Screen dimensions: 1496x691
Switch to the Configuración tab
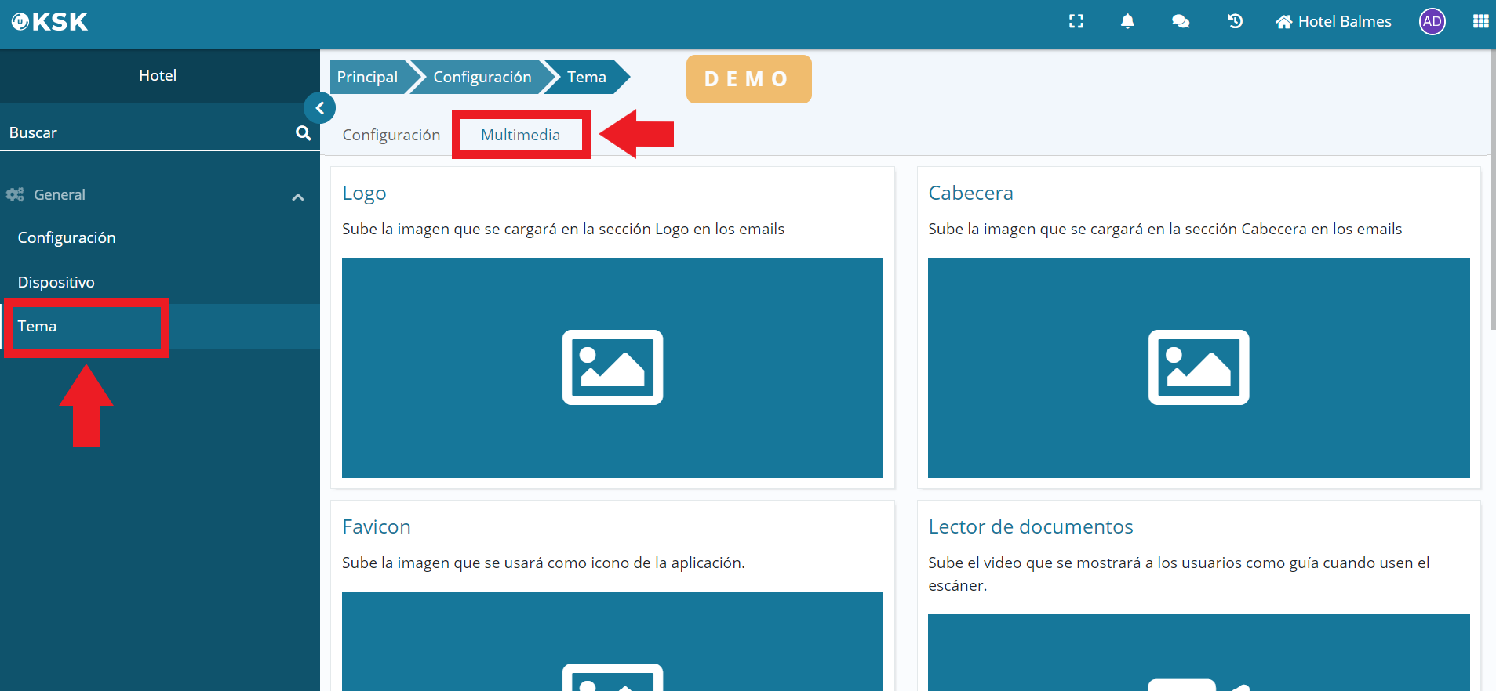[391, 135]
